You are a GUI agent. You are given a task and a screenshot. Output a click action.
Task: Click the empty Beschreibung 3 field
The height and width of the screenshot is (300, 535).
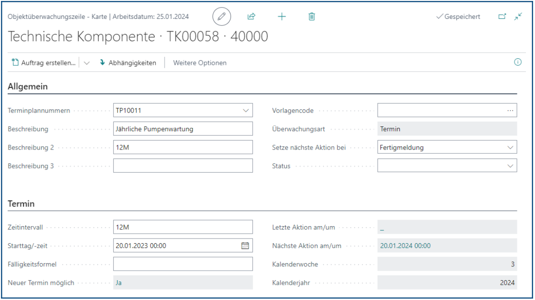(x=183, y=166)
